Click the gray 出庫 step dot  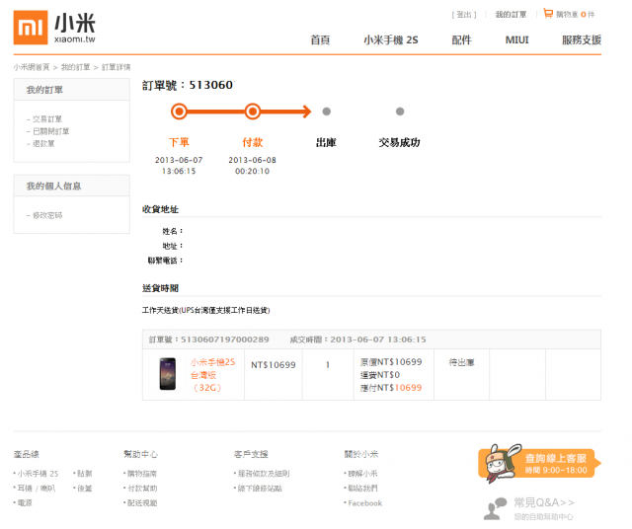pyautogui.click(x=327, y=112)
